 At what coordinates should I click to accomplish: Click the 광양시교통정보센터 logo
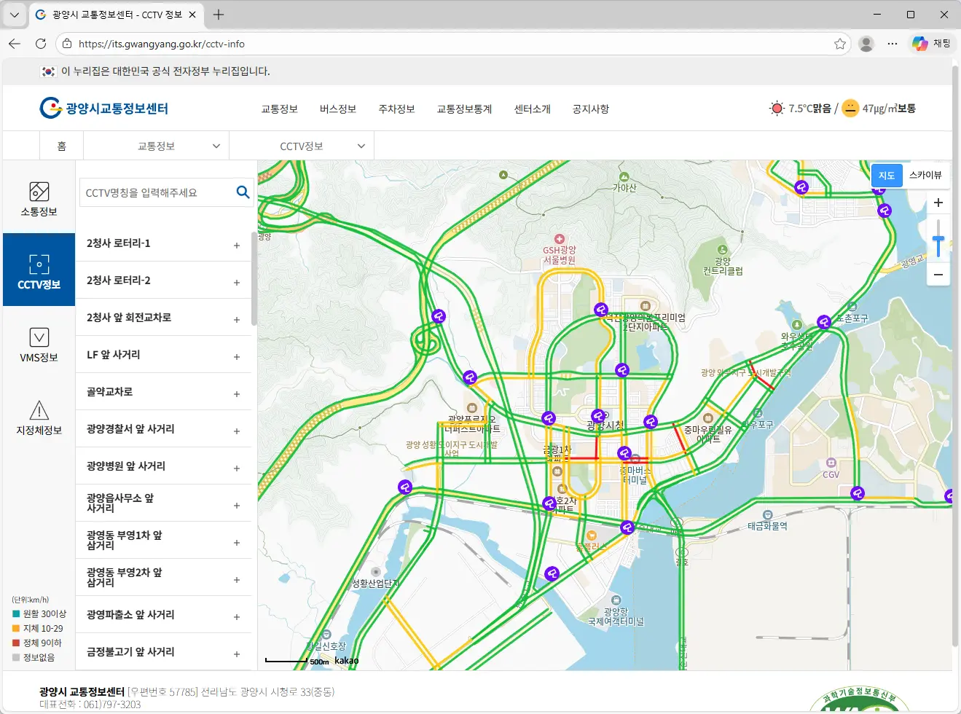[103, 108]
